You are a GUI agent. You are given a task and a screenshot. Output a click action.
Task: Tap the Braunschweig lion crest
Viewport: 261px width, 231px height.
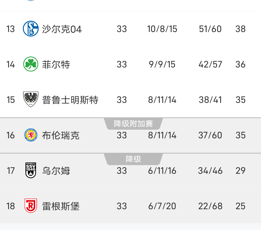tap(31, 135)
